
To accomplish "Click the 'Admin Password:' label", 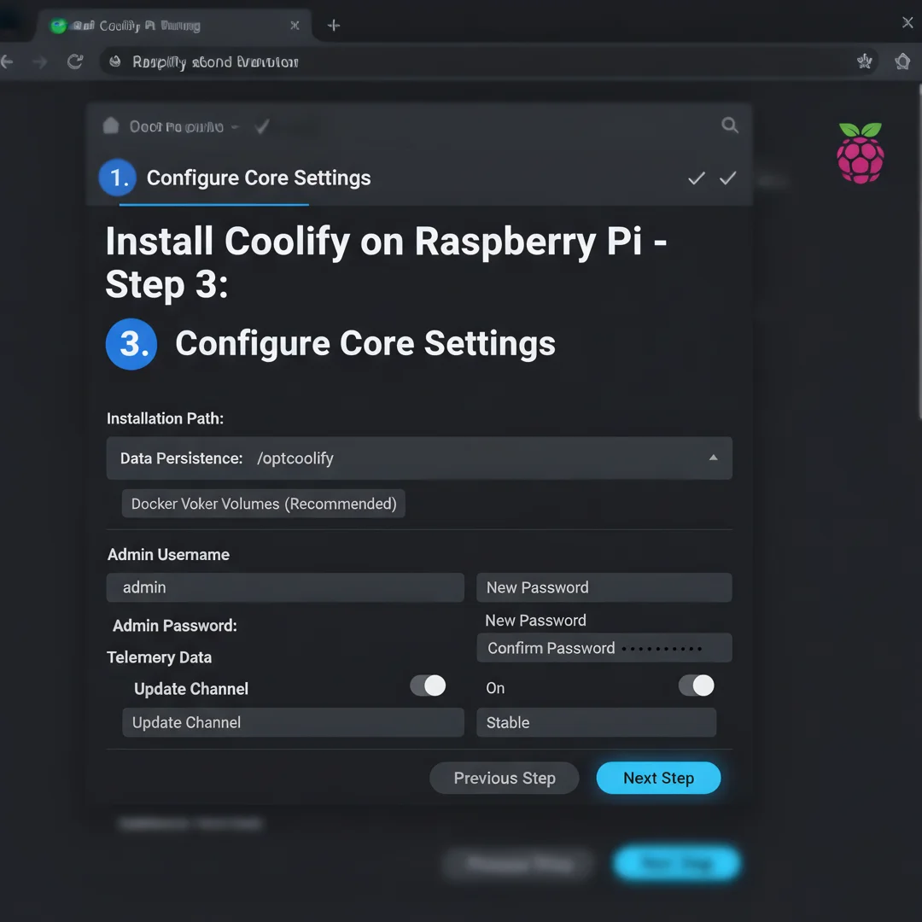I will [175, 626].
